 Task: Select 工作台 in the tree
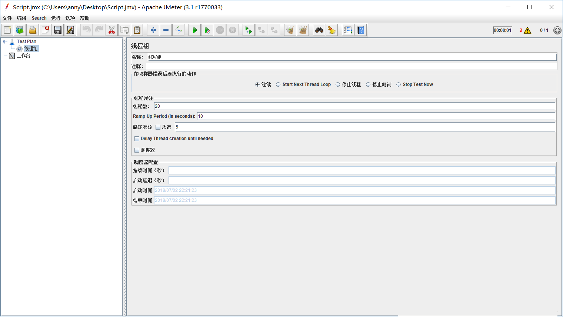[23, 56]
